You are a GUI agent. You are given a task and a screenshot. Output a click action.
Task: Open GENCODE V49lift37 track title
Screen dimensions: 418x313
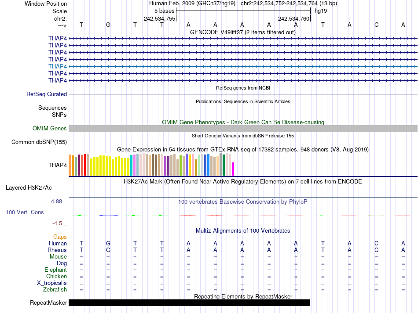(242, 32)
